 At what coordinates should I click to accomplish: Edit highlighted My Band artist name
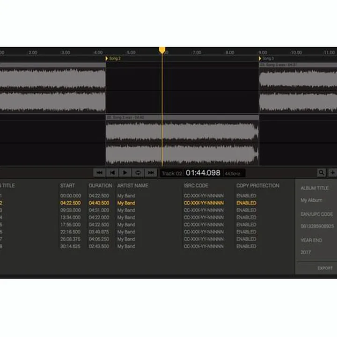(126, 203)
